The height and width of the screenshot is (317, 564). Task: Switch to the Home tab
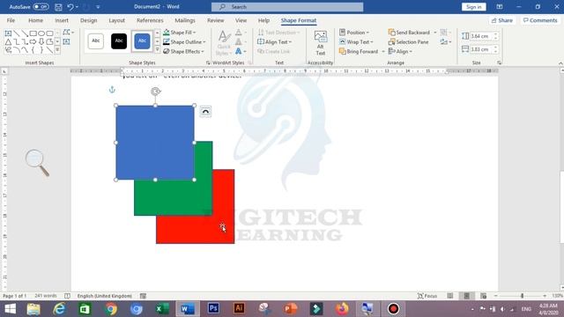35,20
